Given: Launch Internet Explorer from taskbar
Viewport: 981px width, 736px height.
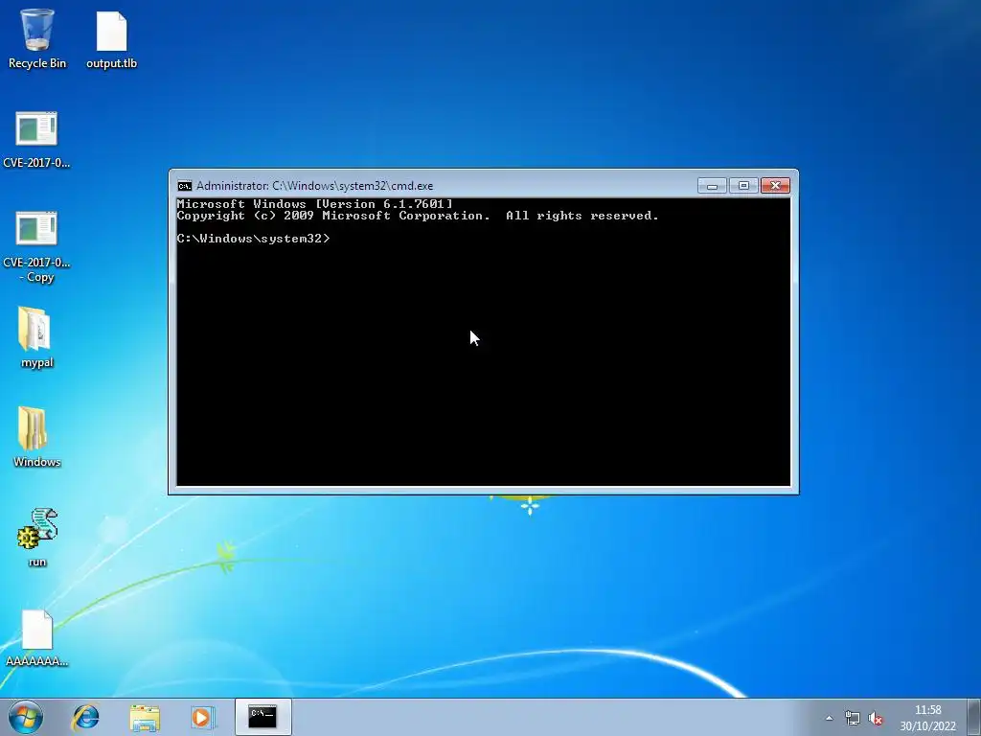Looking at the screenshot, I should pos(85,717).
